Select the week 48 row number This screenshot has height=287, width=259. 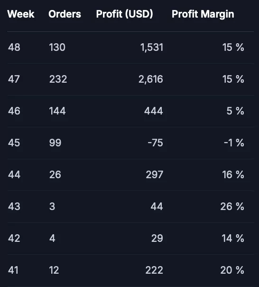pyautogui.click(x=14, y=48)
